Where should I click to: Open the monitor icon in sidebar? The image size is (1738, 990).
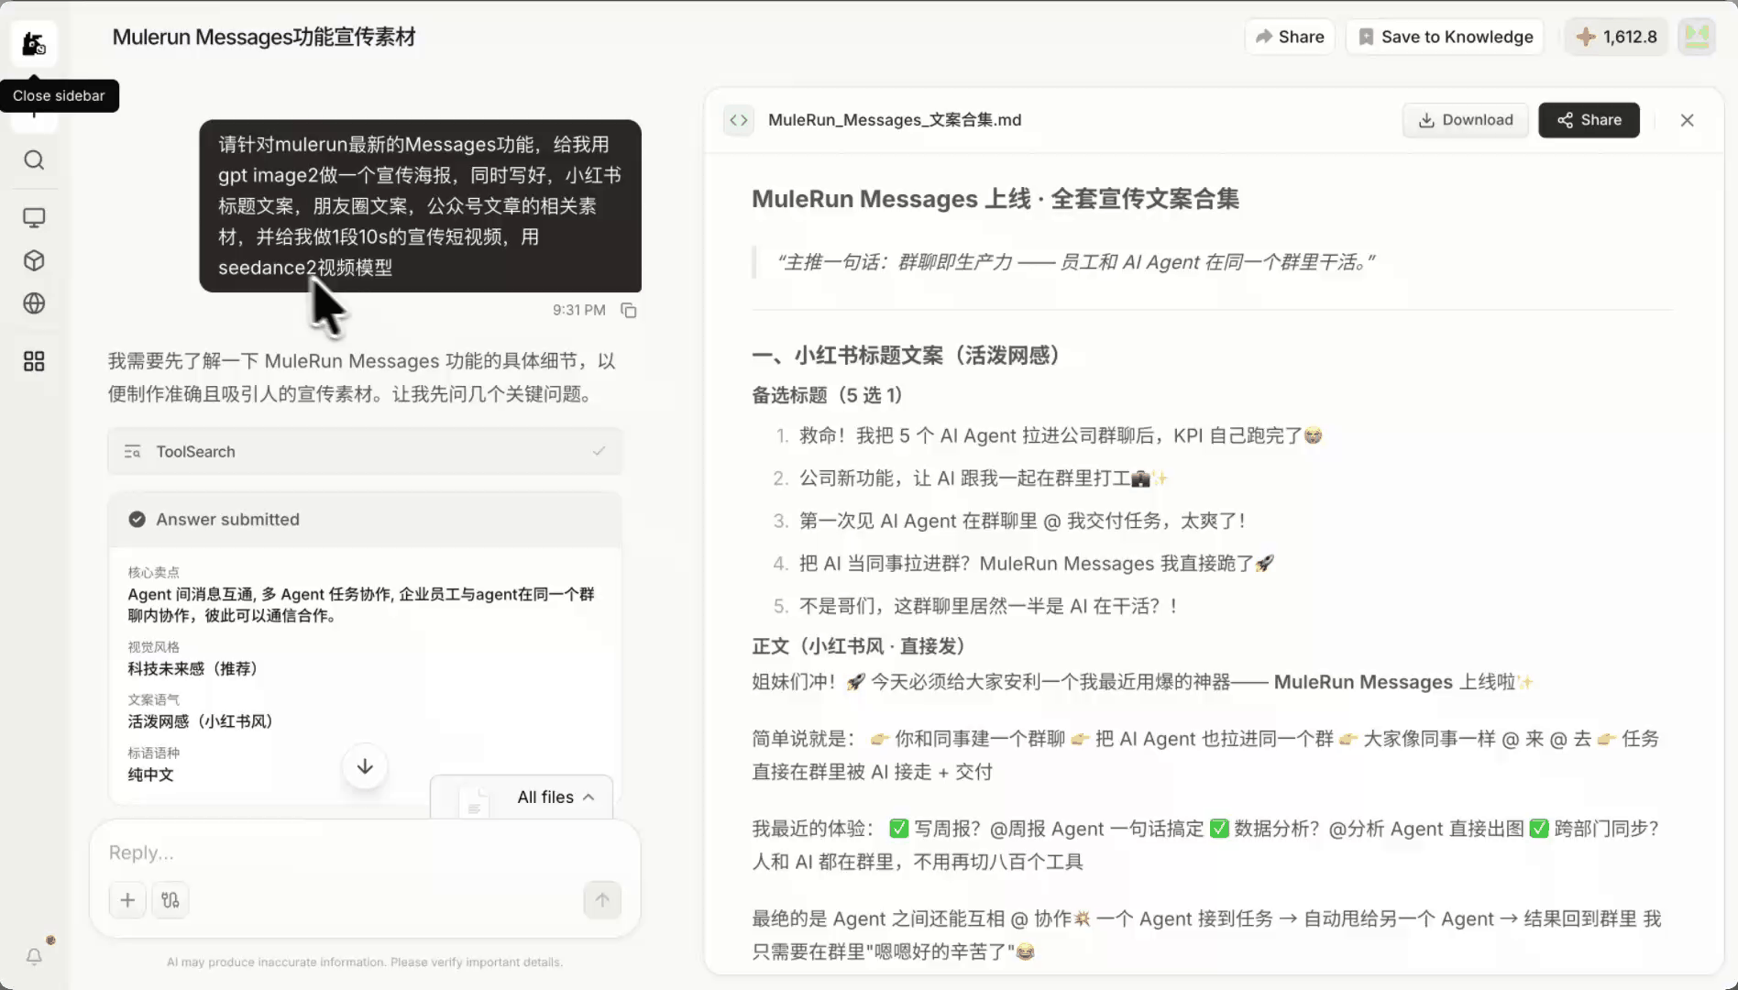(x=34, y=218)
